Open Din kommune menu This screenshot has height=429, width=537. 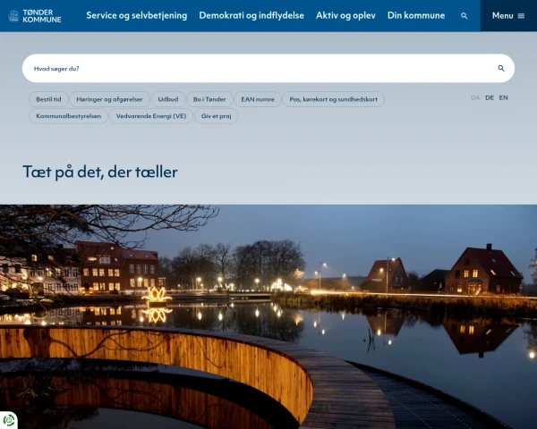click(416, 16)
